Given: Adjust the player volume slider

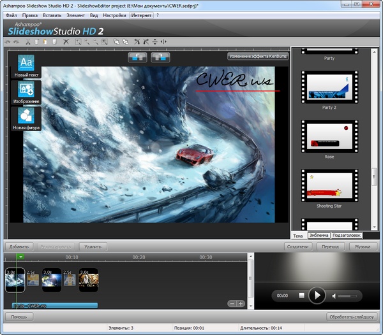Looking at the screenshot, I should coord(349,296).
